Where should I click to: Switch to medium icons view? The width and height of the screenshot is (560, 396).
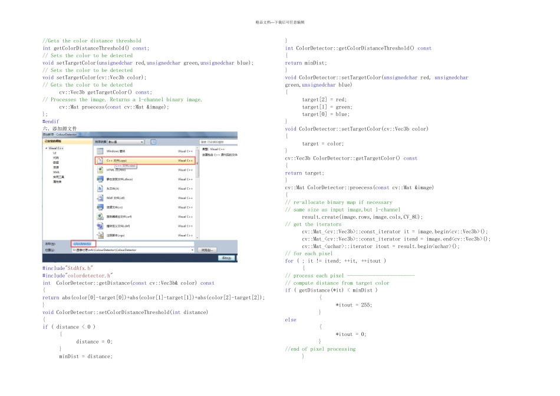[x=154, y=142]
